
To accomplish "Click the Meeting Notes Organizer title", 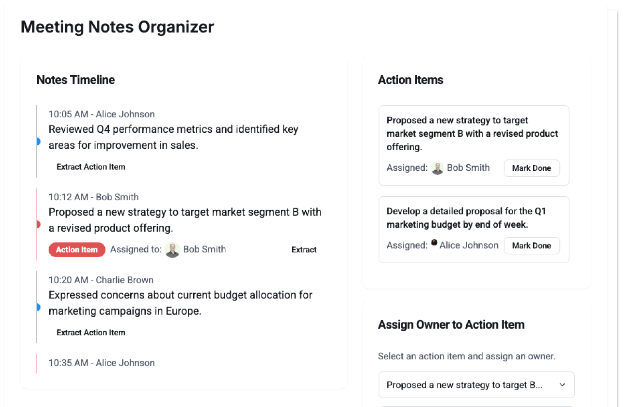I will [x=117, y=27].
